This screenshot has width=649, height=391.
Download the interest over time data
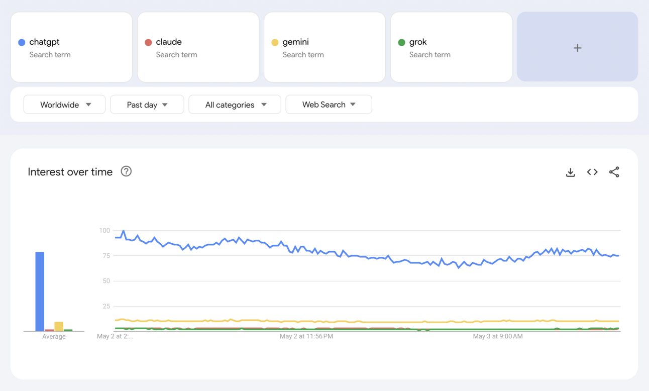coord(570,172)
